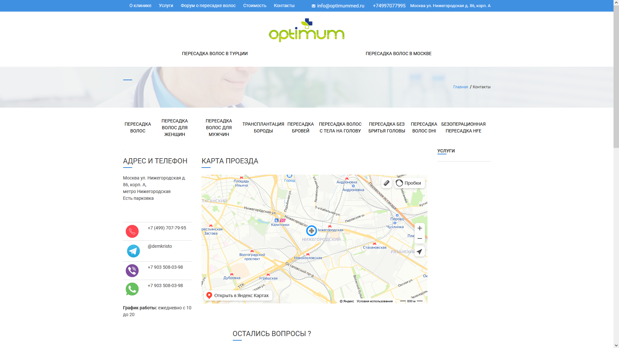Image resolution: width=619 pixels, height=348 pixels.
Task: Open the Услуги top menu
Action: (x=166, y=5)
